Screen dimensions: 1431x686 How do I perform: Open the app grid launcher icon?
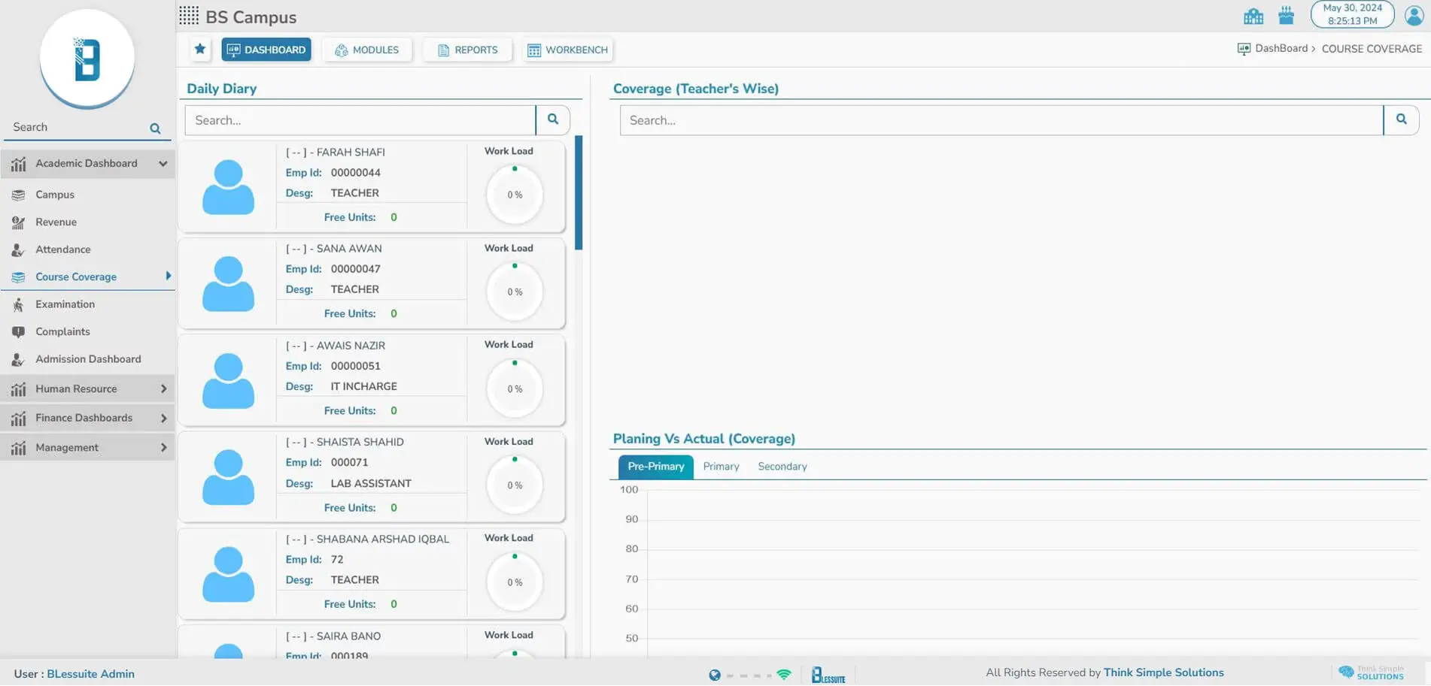(189, 16)
